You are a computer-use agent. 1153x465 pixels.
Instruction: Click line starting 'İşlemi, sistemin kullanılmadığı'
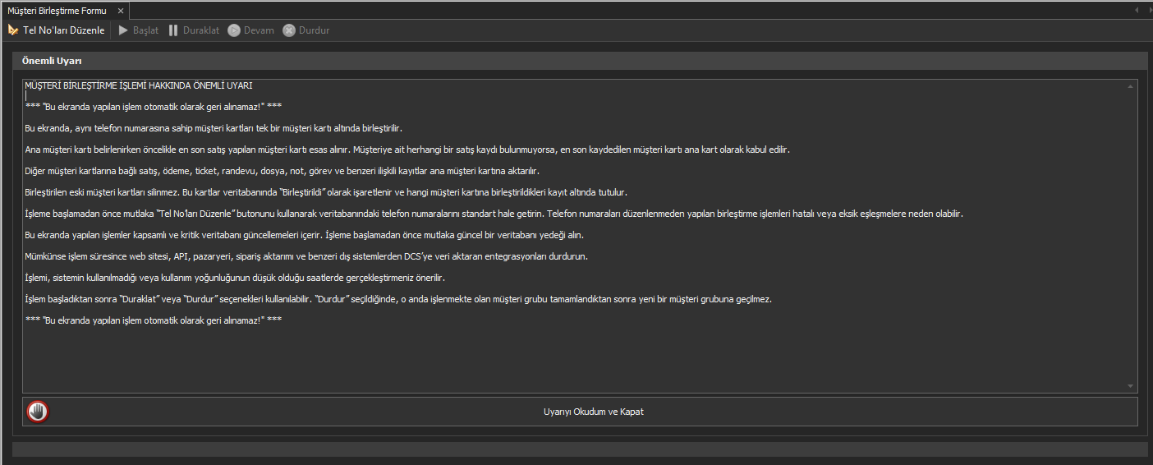click(235, 278)
